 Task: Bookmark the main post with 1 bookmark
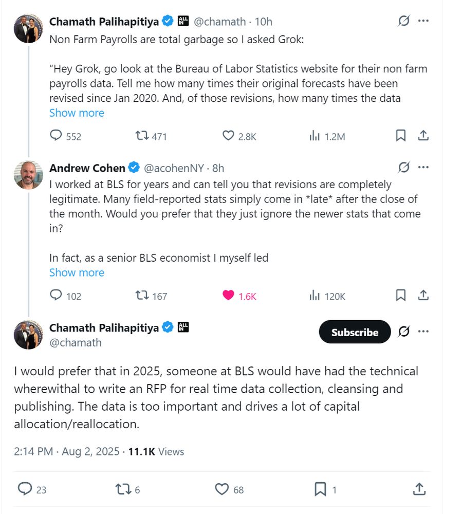pos(320,489)
